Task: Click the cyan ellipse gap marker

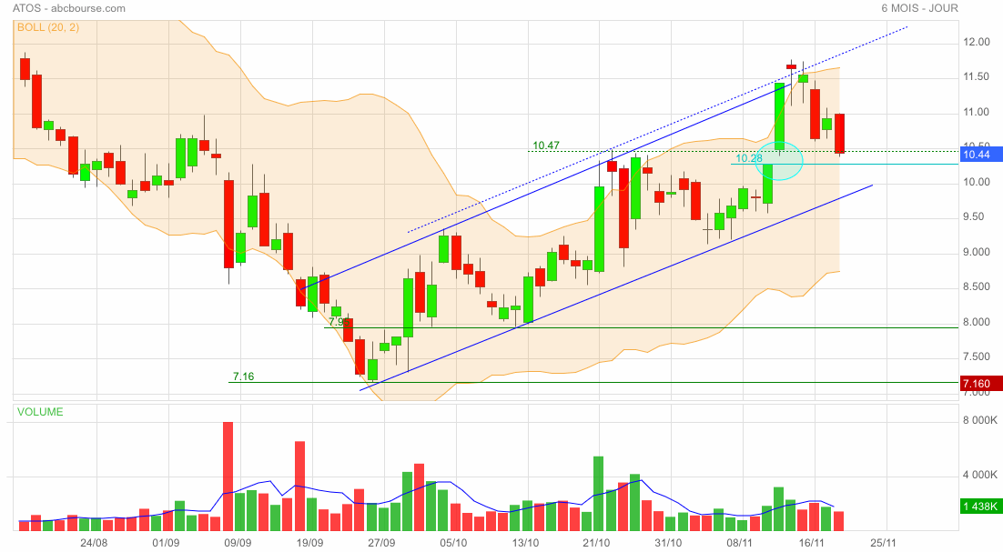Action: click(x=779, y=161)
